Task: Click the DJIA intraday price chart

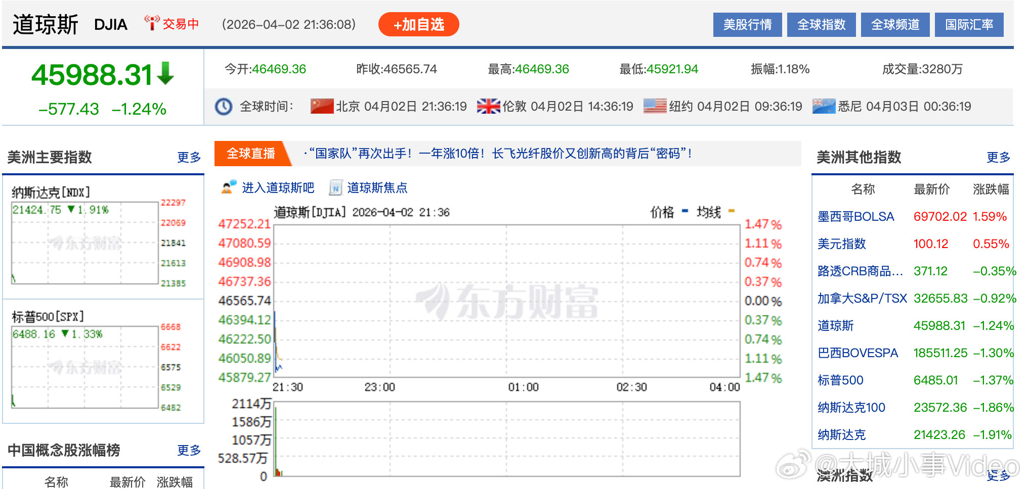Action: pos(506,301)
